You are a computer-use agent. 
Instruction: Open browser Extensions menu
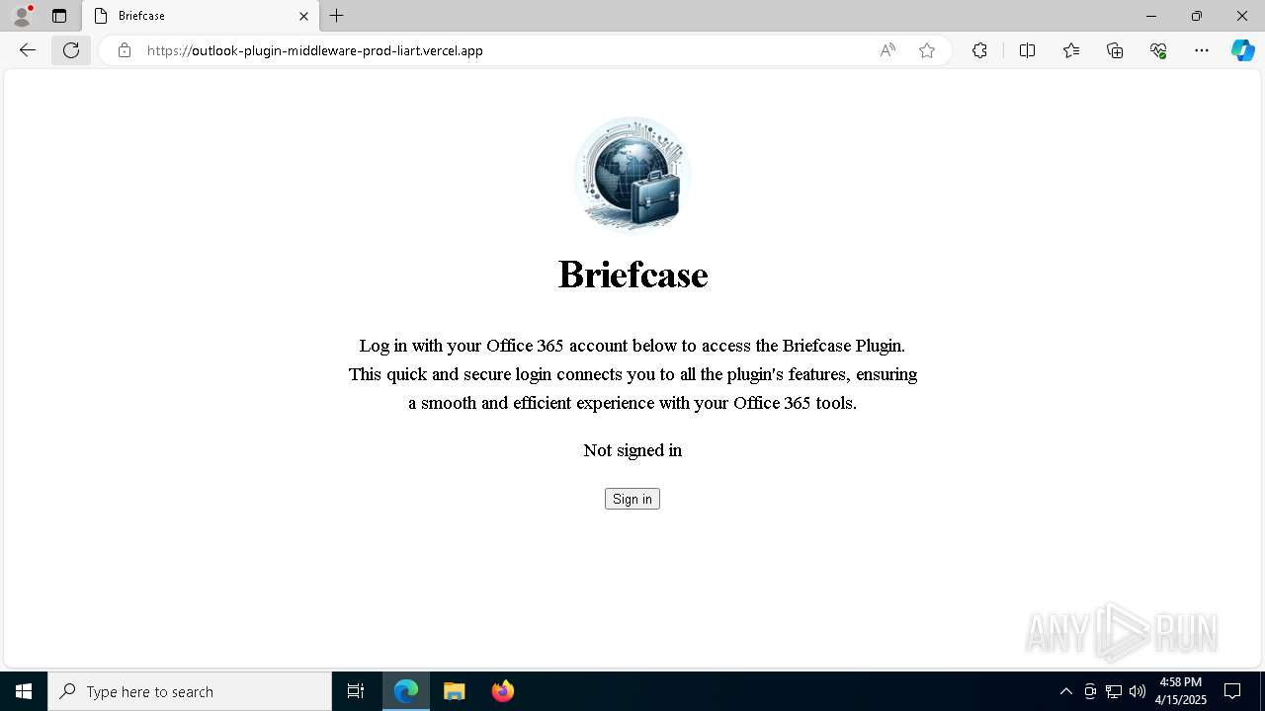(x=979, y=50)
